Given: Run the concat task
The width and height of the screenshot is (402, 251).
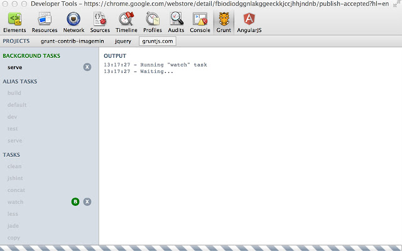Looking at the screenshot, I should point(16,190).
